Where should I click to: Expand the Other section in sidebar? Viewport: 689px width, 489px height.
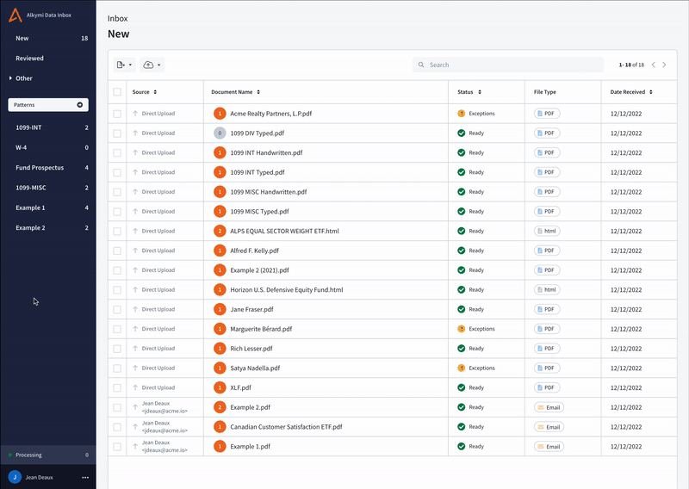[x=23, y=78]
